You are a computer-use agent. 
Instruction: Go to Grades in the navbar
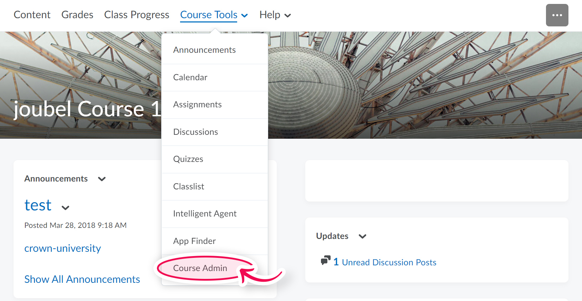point(77,15)
